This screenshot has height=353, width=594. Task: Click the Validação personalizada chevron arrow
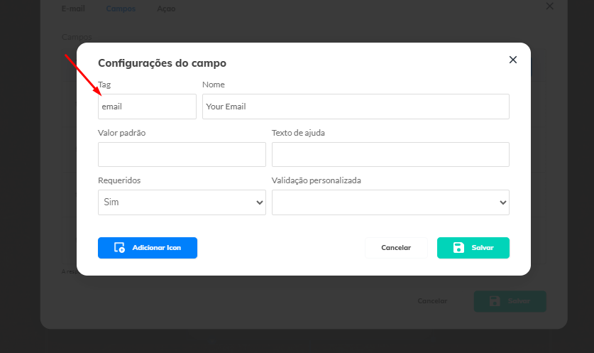click(x=502, y=202)
